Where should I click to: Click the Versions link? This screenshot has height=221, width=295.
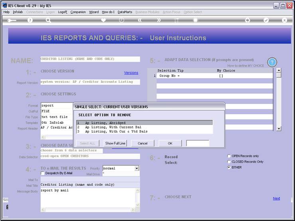131,73
